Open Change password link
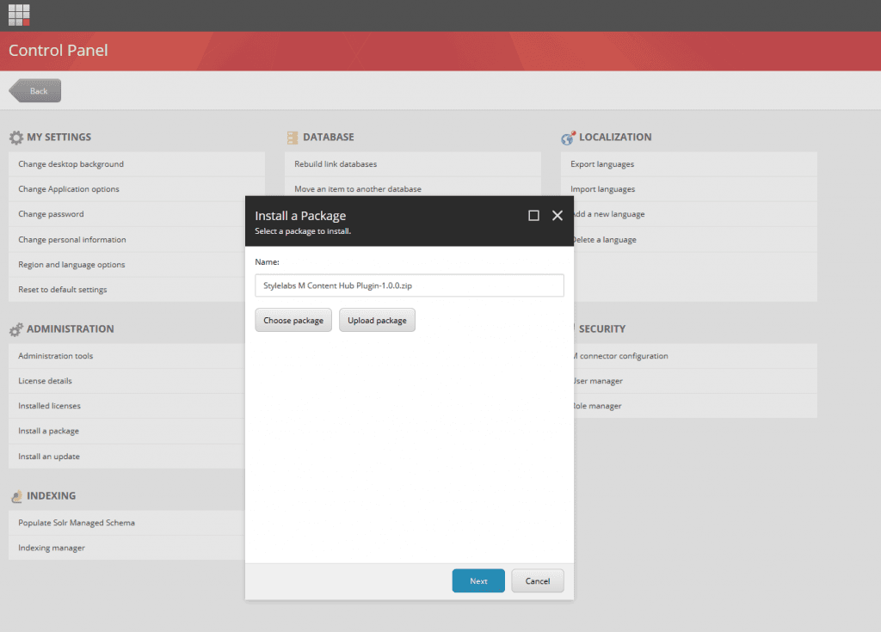Image resolution: width=881 pixels, height=632 pixels. pos(51,214)
